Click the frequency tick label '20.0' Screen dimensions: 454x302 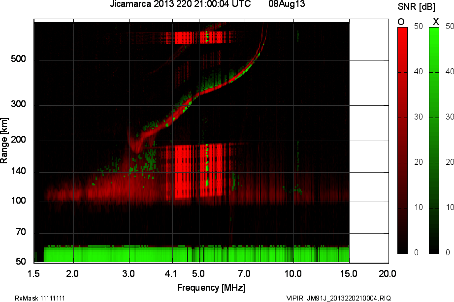(x=388, y=273)
